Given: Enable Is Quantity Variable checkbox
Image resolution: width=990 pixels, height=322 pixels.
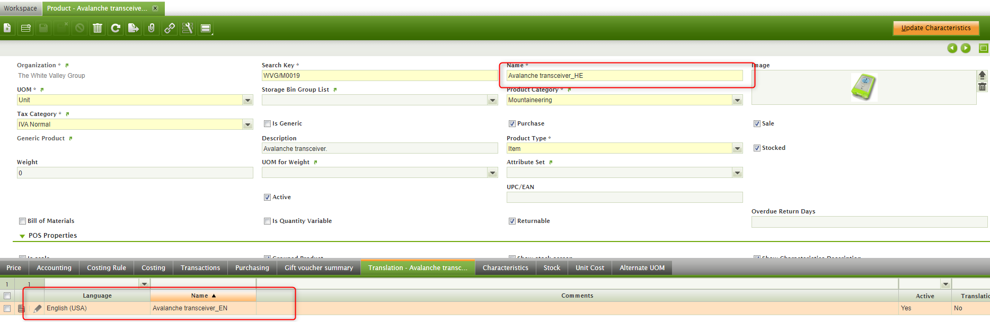Looking at the screenshot, I should coord(267,221).
